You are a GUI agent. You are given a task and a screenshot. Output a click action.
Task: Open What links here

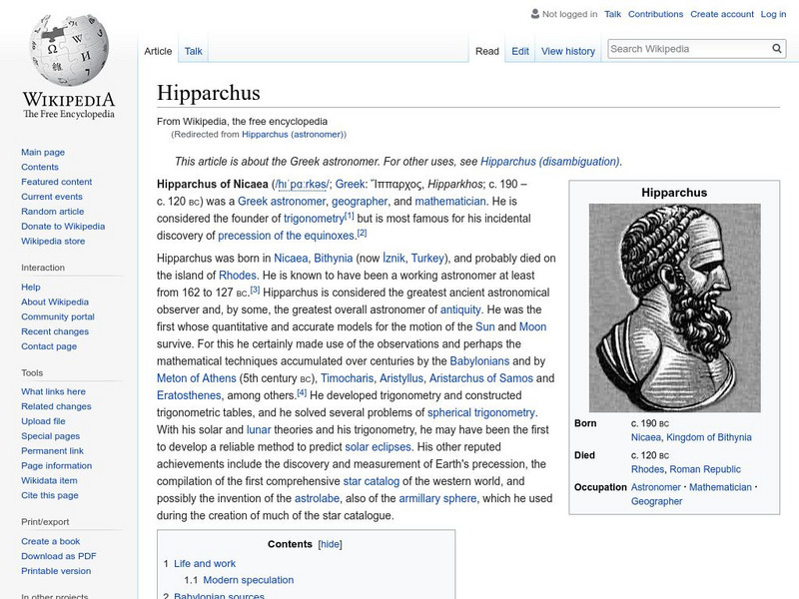click(x=53, y=391)
